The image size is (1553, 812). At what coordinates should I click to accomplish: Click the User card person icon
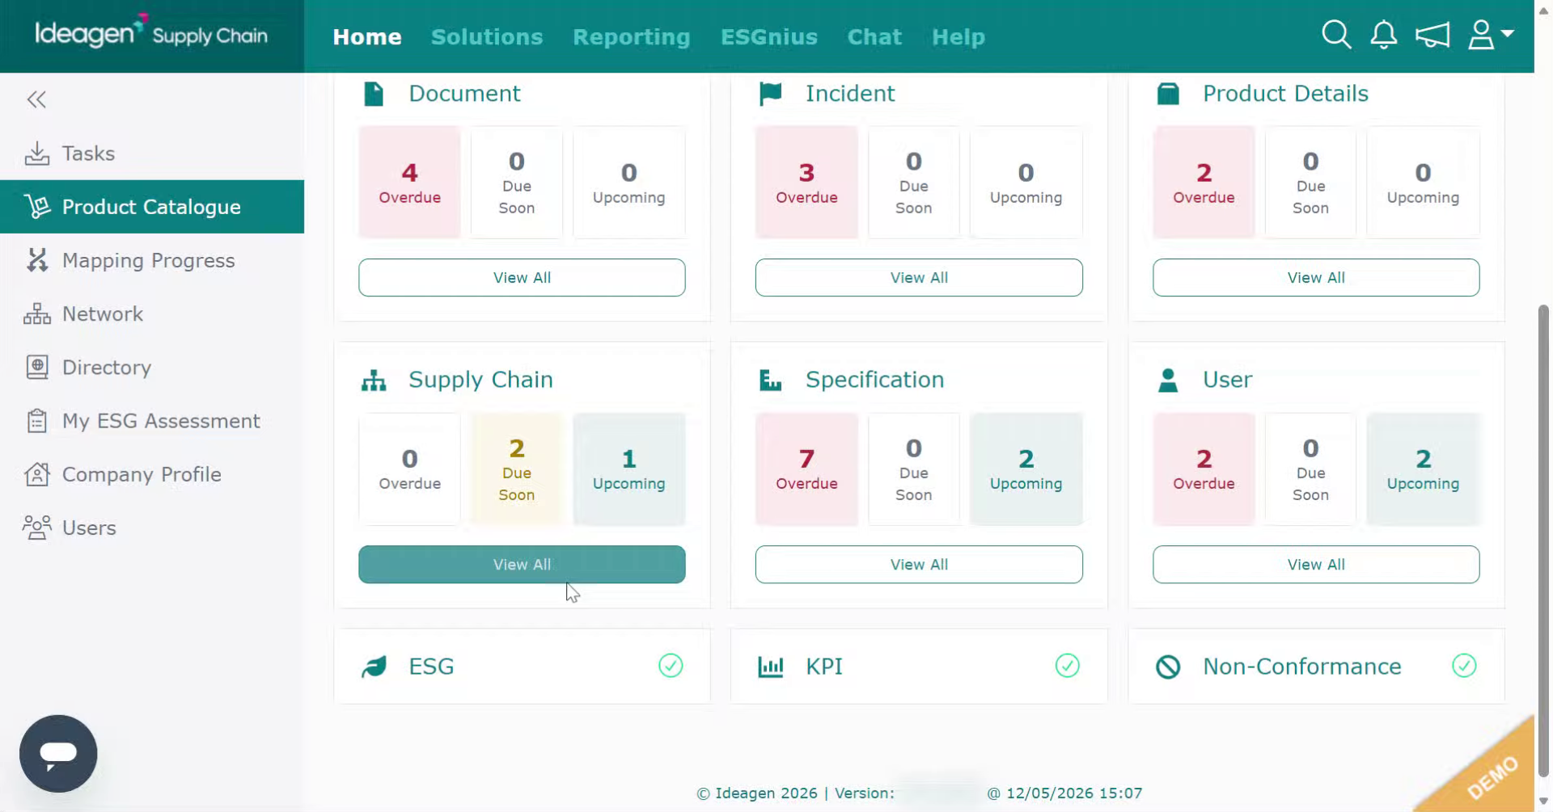[x=1168, y=380]
